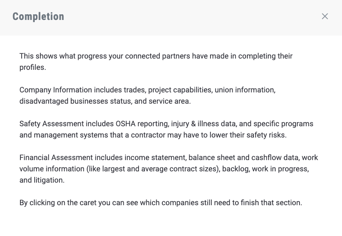Click the paragraph about connected partners' progress
This screenshot has width=342, height=236.
(x=156, y=62)
